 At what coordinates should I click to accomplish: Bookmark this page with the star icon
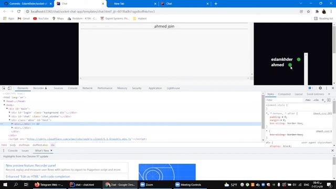coord(308,12)
